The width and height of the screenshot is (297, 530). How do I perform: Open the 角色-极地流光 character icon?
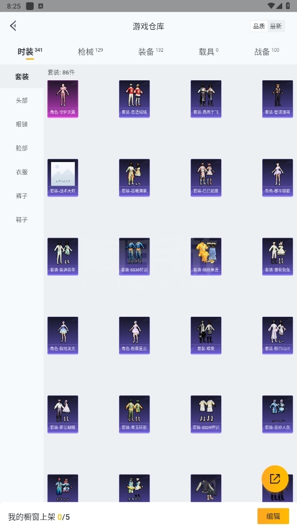point(63,335)
